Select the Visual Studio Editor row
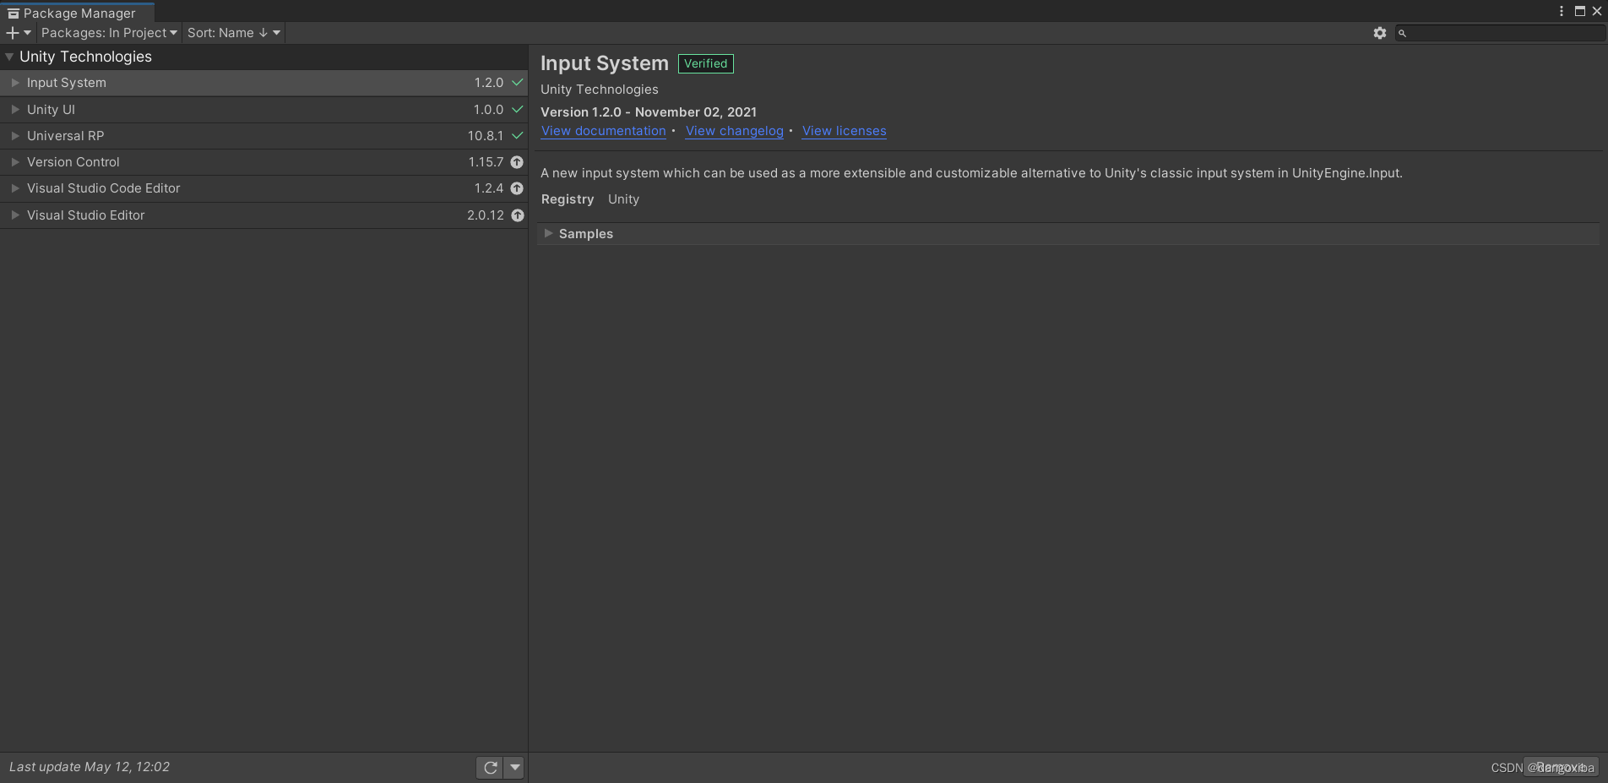 click(x=263, y=215)
